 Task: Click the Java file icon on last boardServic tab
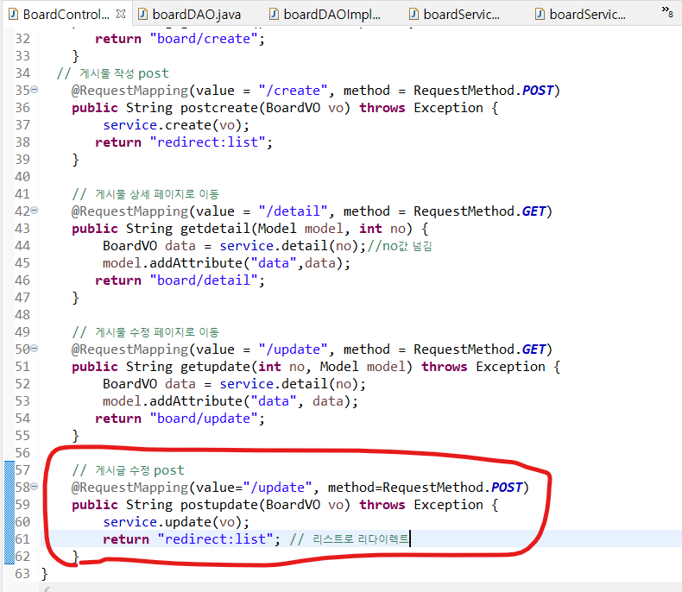[x=540, y=15]
